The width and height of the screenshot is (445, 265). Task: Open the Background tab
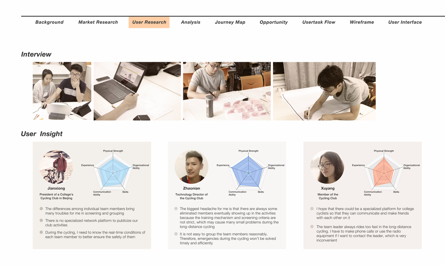coord(49,22)
